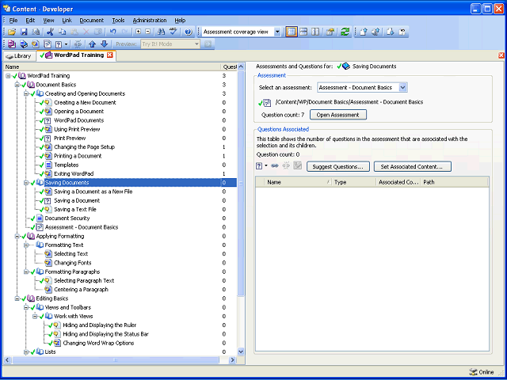Click the Open Assessment button
Image resolution: width=507 pixels, height=380 pixels.
pos(338,115)
